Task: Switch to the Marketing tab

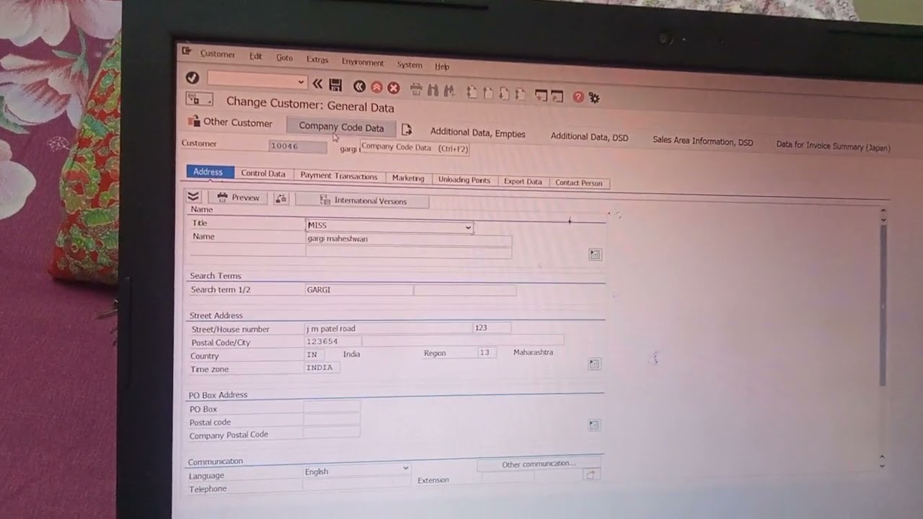Action: (x=408, y=178)
